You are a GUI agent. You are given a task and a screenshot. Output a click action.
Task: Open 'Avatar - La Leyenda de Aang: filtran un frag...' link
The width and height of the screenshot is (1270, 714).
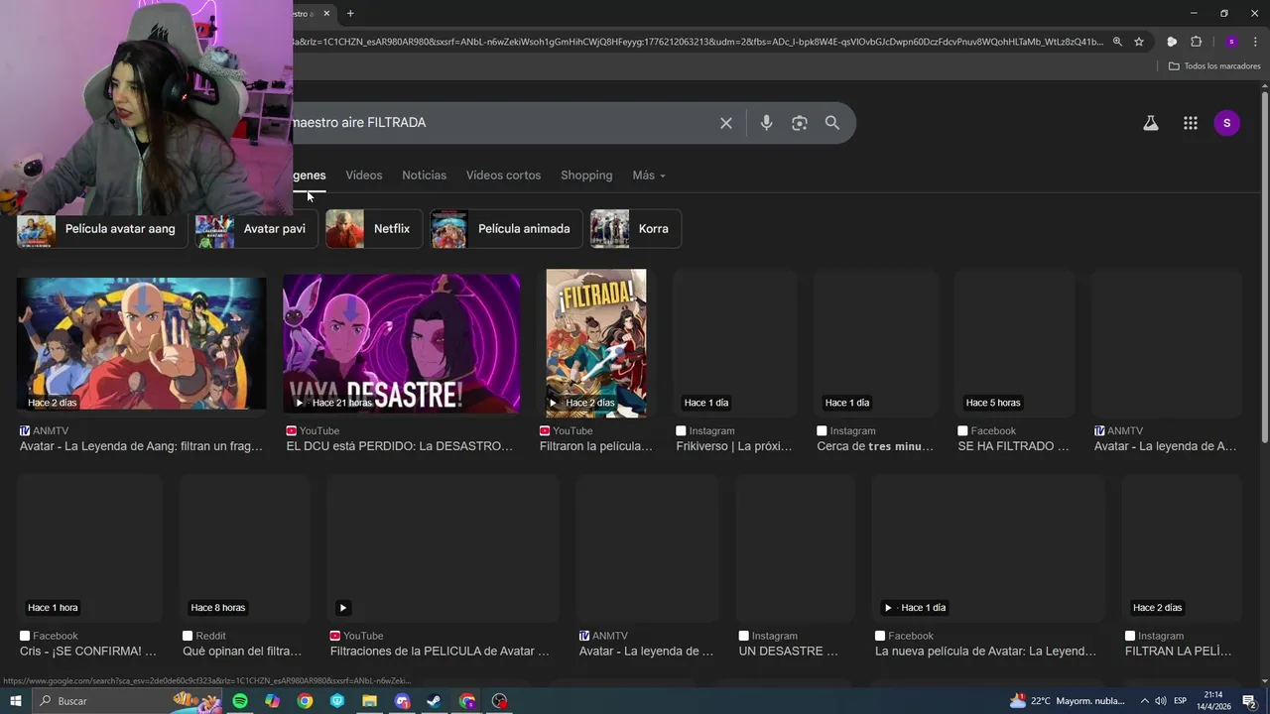[x=141, y=446]
